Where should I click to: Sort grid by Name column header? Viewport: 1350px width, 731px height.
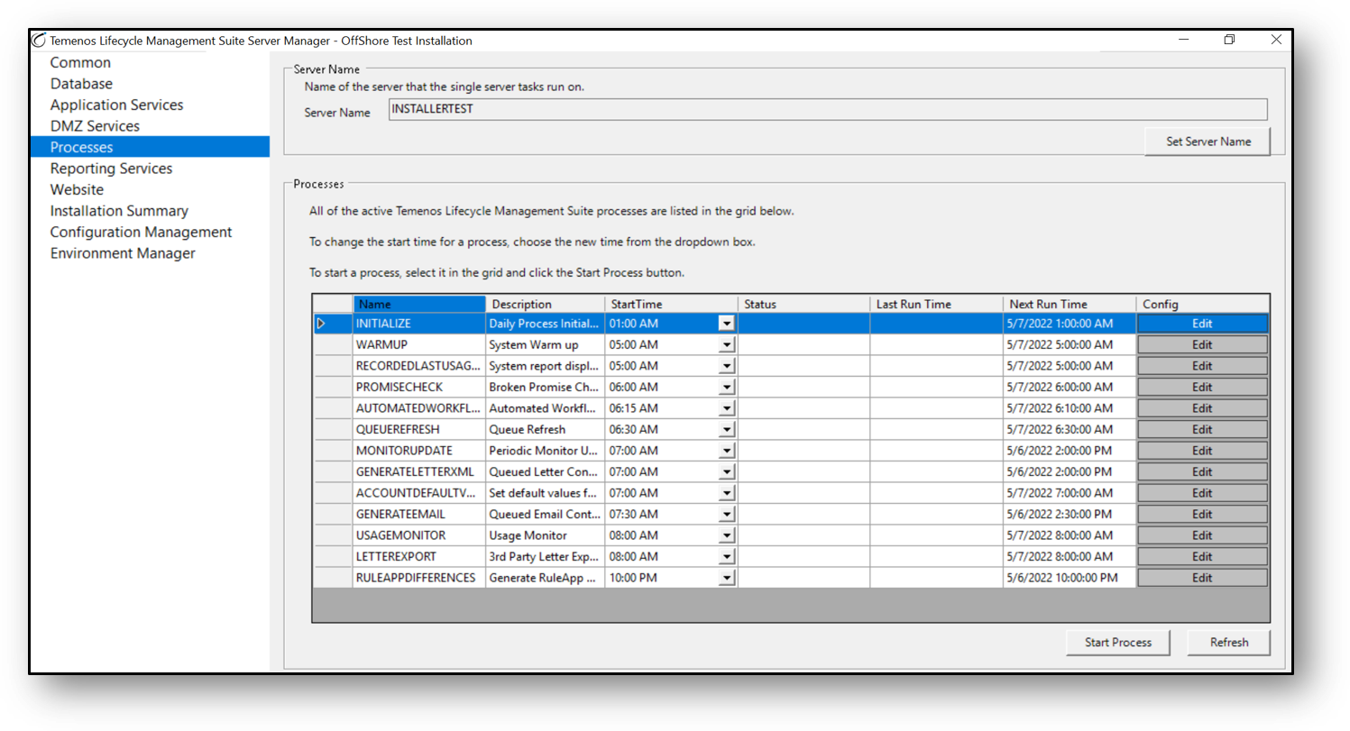(x=419, y=304)
